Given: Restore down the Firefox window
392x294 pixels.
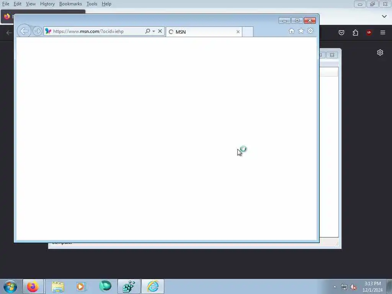Looking at the screenshot, I should coord(372,4).
